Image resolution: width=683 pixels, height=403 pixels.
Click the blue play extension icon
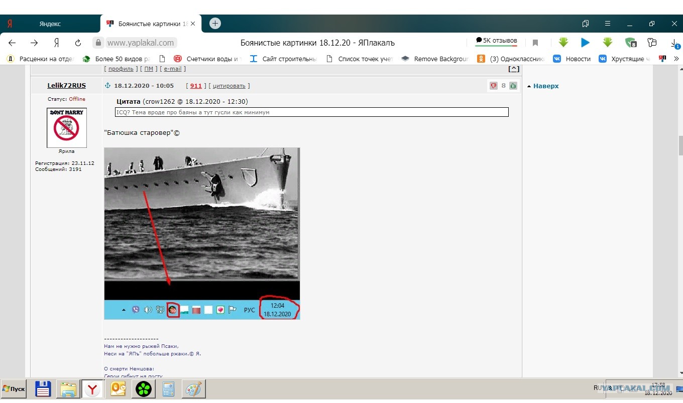585,43
